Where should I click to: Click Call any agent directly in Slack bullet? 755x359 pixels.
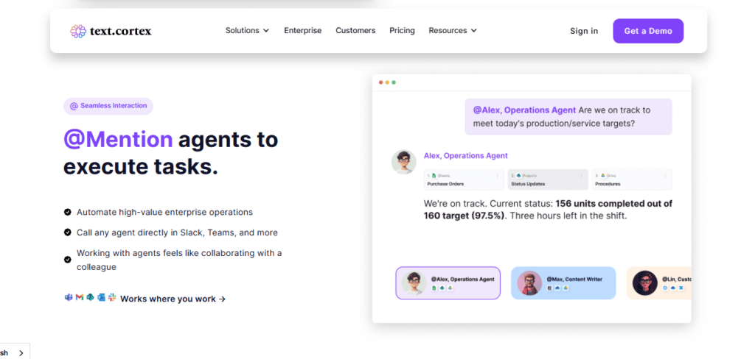(x=177, y=232)
